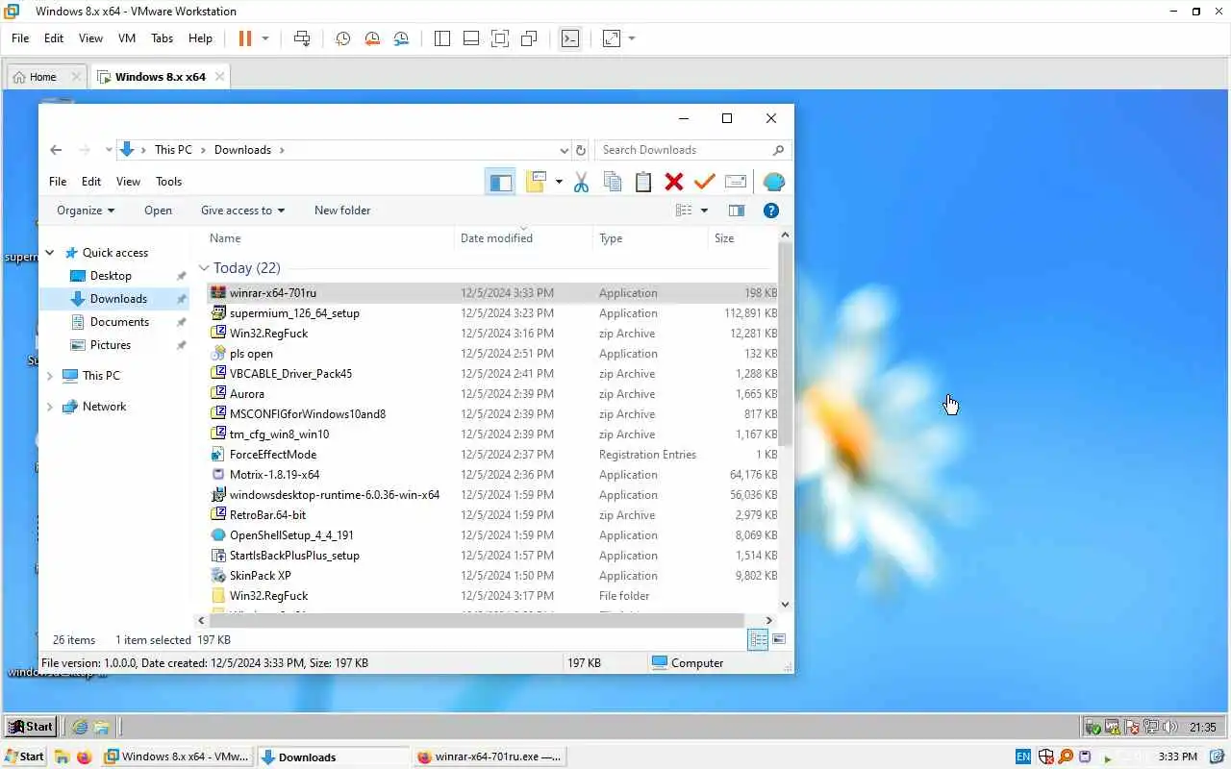Sort by the Date modified column header
This screenshot has width=1231, height=769.
[x=523, y=238]
